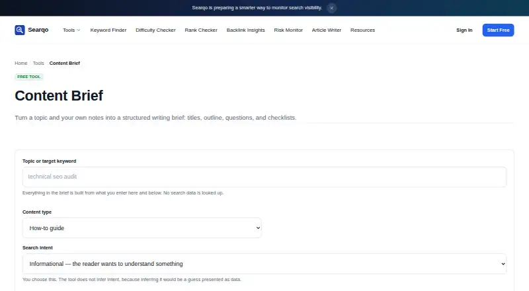Select Risk Monitor in navigation

tap(288, 30)
